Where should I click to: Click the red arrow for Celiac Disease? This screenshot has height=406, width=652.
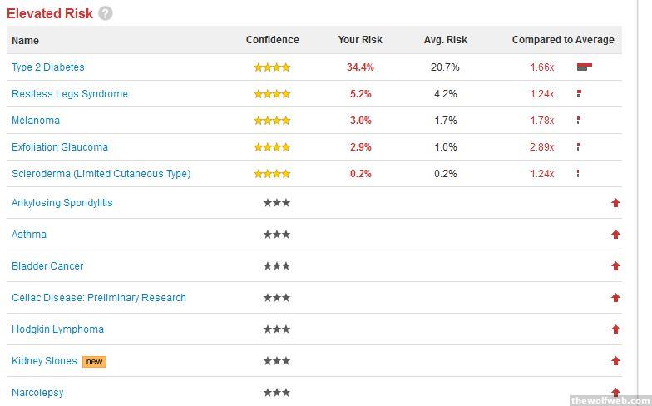[x=615, y=298]
